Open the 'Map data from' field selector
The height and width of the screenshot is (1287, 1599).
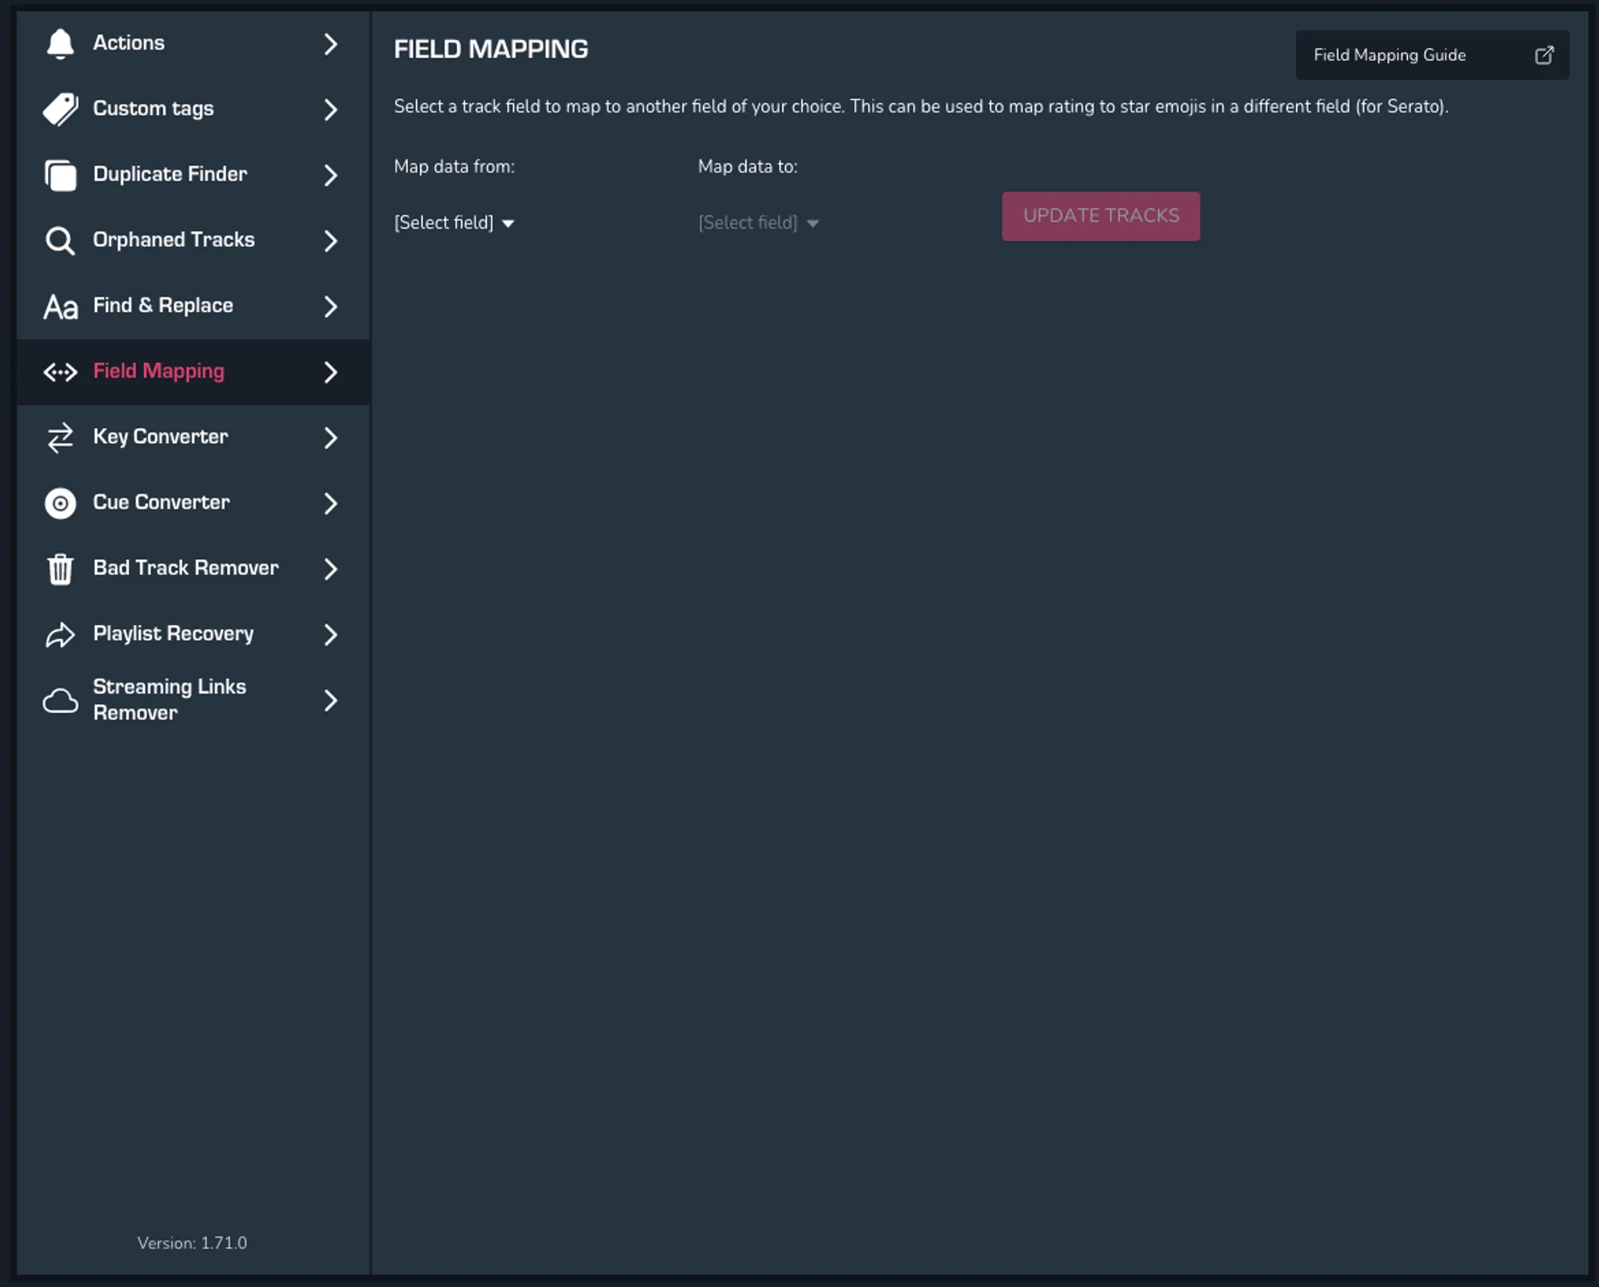coord(453,222)
